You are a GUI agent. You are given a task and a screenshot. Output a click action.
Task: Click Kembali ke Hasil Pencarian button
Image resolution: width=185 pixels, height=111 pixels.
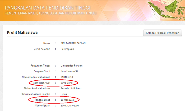[163, 33]
